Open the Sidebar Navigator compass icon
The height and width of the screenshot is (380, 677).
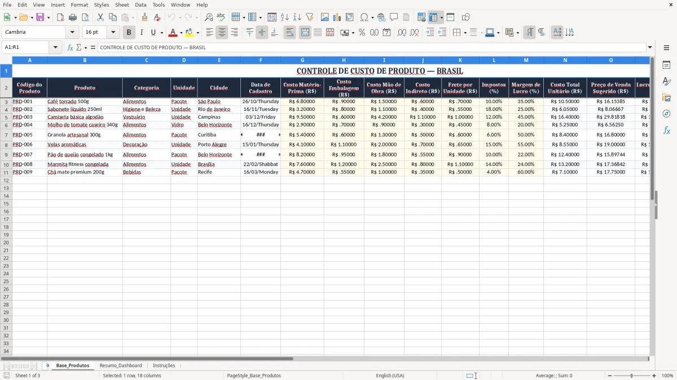(x=666, y=114)
